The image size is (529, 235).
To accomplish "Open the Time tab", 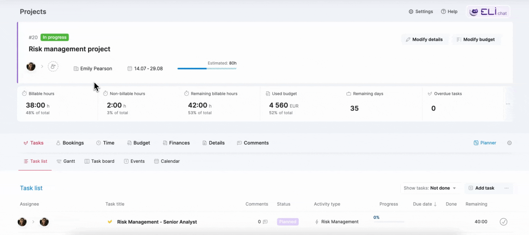I will [x=105, y=143].
